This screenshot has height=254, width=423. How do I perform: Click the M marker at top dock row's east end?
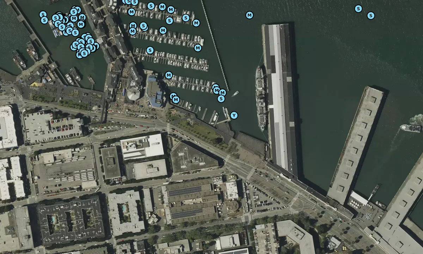pos(196,23)
